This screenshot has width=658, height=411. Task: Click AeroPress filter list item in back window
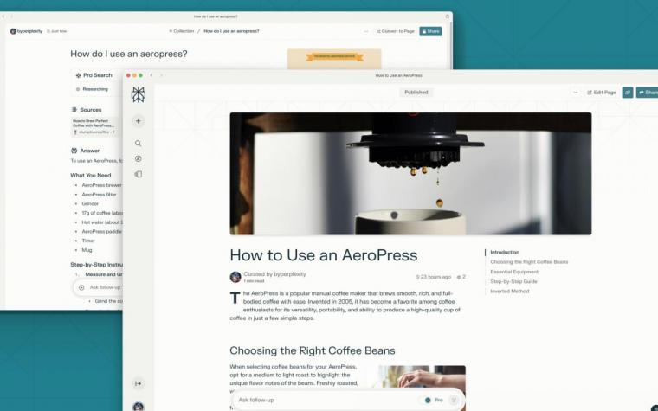(x=99, y=195)
